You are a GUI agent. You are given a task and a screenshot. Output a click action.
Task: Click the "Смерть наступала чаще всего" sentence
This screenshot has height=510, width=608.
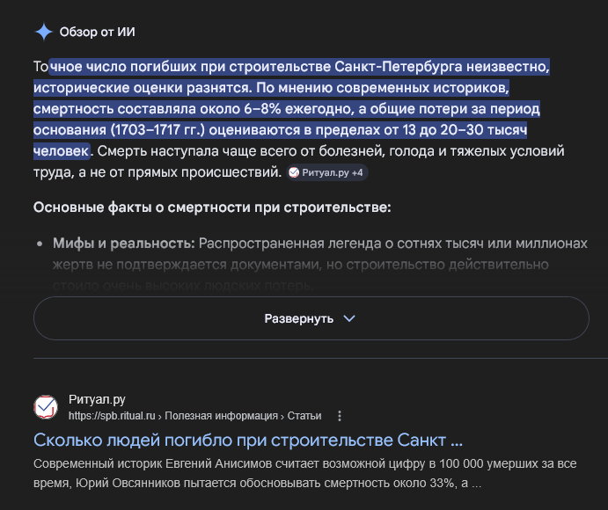(x=189, y=151)
